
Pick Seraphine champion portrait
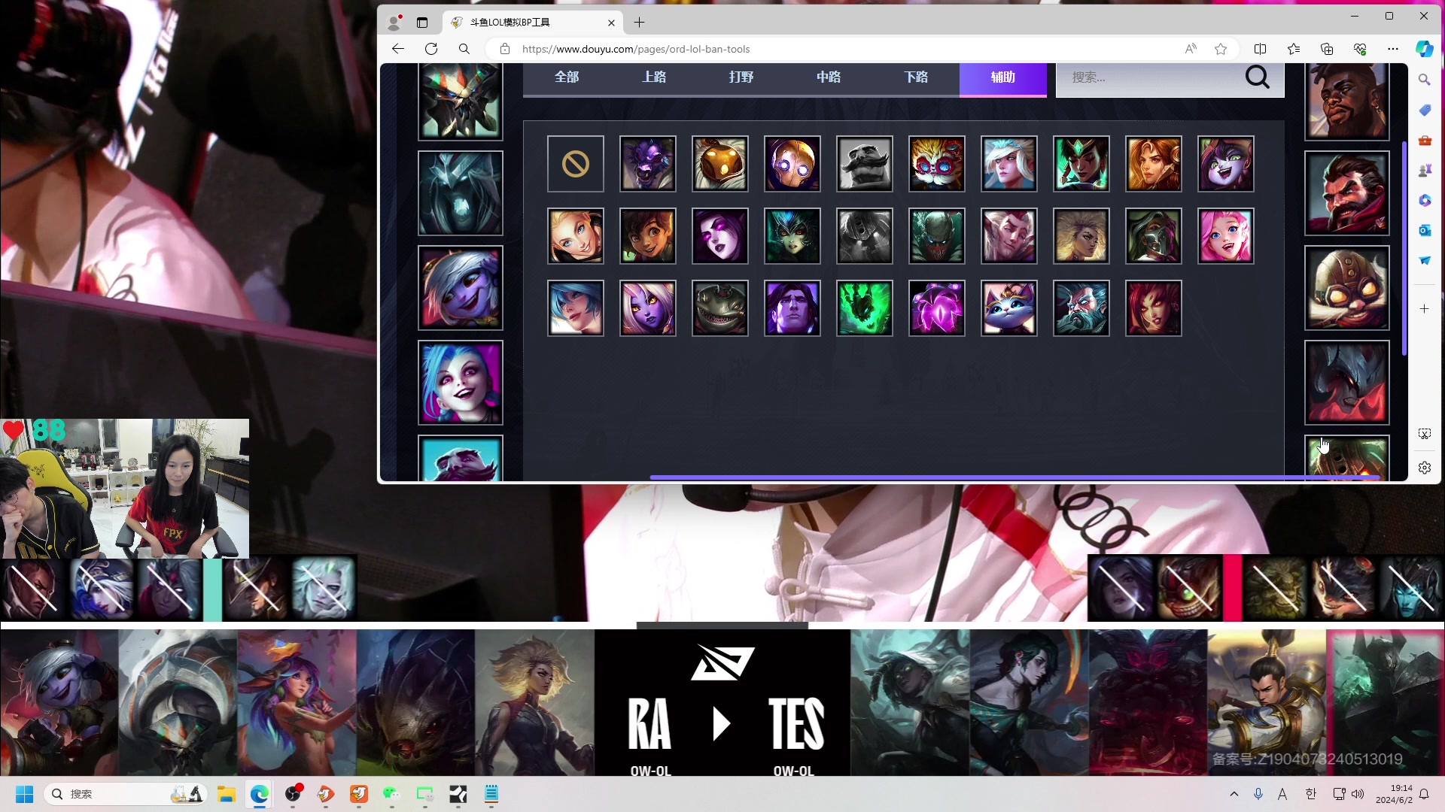(x=1225, y=236)
